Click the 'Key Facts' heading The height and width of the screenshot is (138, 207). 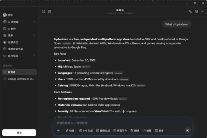[x=60, y=54]
